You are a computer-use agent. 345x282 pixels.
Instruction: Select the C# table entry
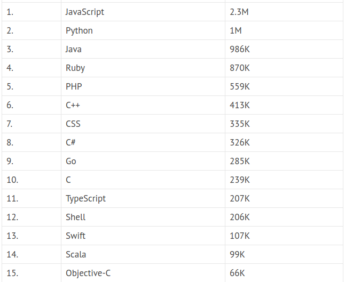[72, 142]
